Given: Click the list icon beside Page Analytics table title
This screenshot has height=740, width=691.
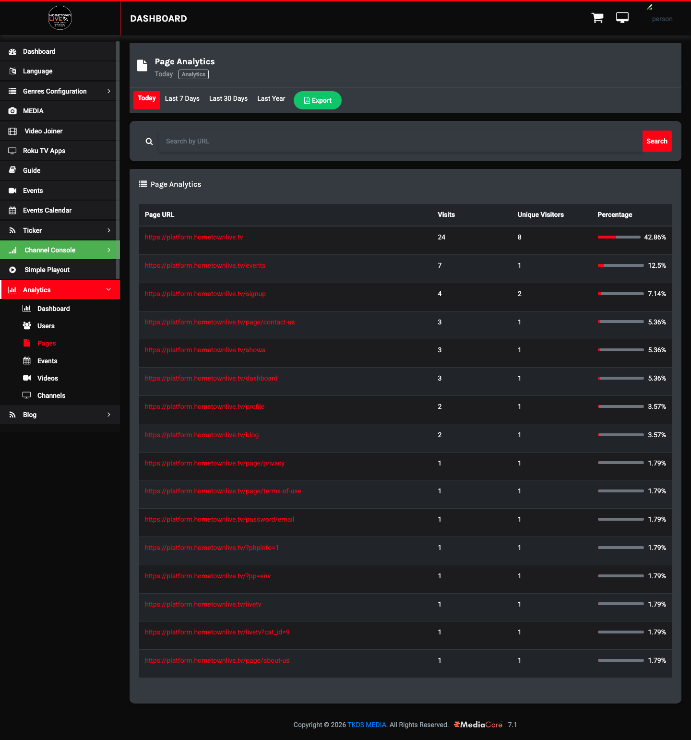Looking at the screenshot, I should click(x=143, y=184).
